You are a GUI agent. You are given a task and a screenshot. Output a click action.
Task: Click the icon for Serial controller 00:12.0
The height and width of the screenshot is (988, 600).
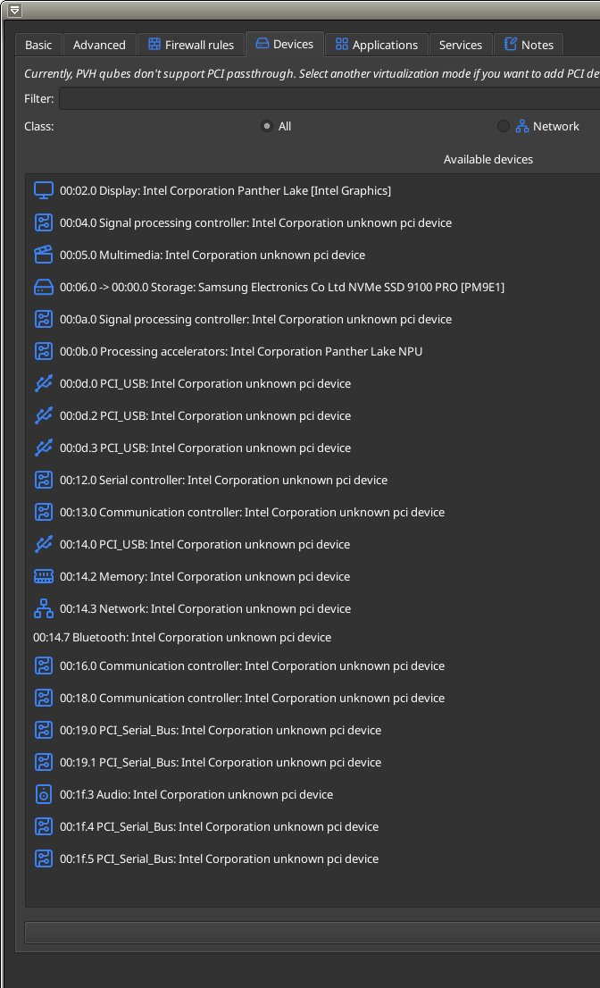tap(44, 480)
